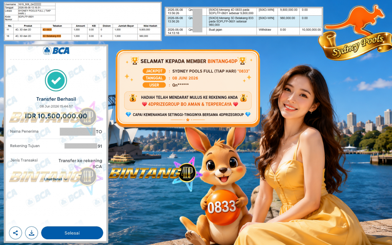The image size is (392, 245).
Task: Click the Buat jajan transaction note
Action: [x=216, y=30]
